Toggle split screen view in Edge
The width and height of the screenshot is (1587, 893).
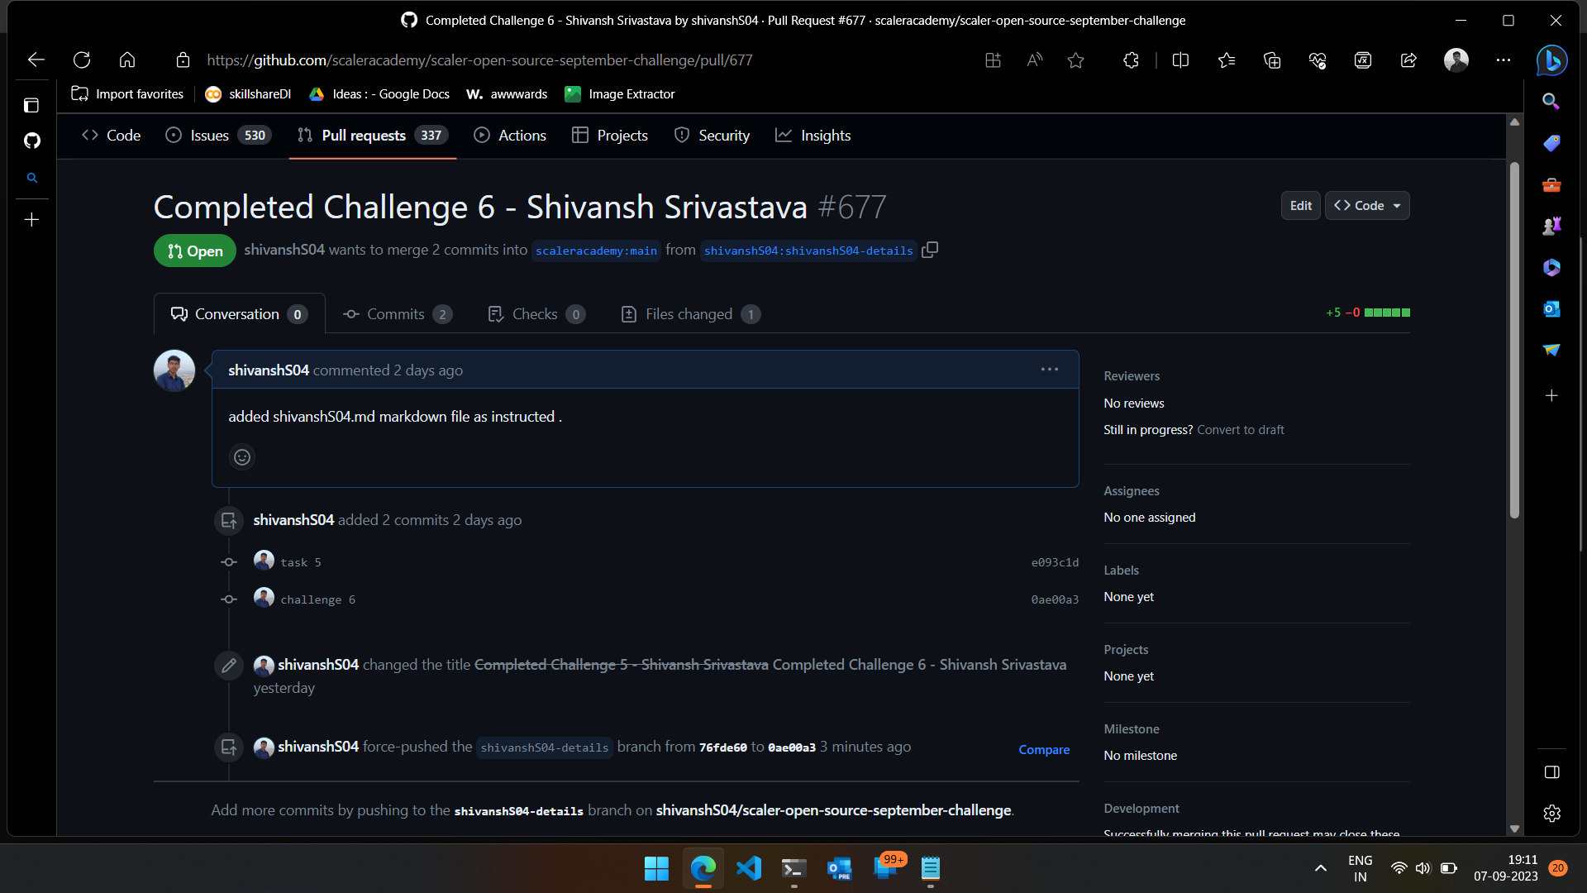(1180, 60)
